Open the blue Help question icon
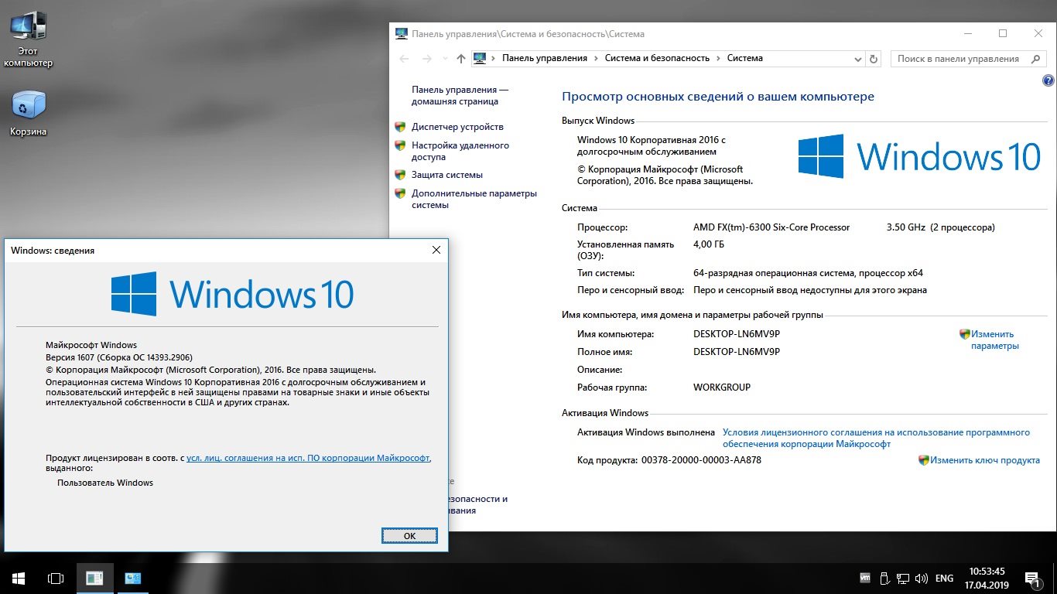1057x594 pixels. tap(1048, 80)
